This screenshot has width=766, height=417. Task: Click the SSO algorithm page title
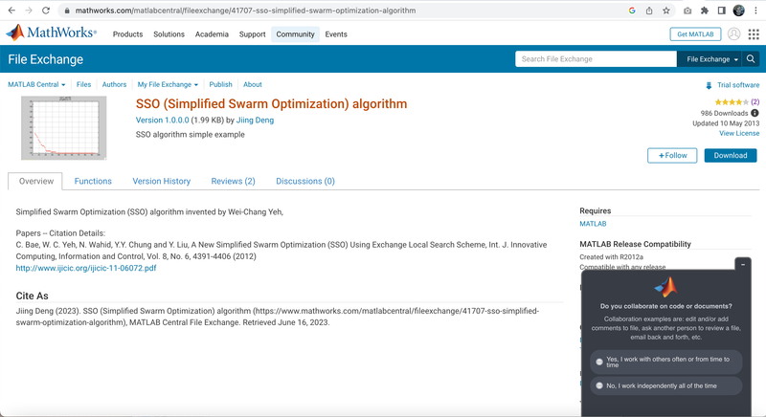[x=271, y=104]
